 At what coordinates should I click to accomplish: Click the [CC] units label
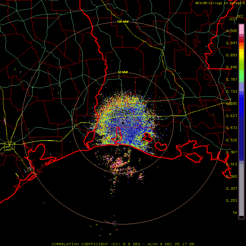click(233, 19)
